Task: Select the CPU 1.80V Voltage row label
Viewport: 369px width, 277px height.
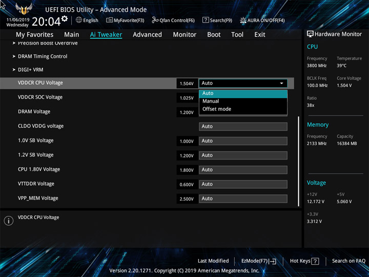Action: click(39, 169)
